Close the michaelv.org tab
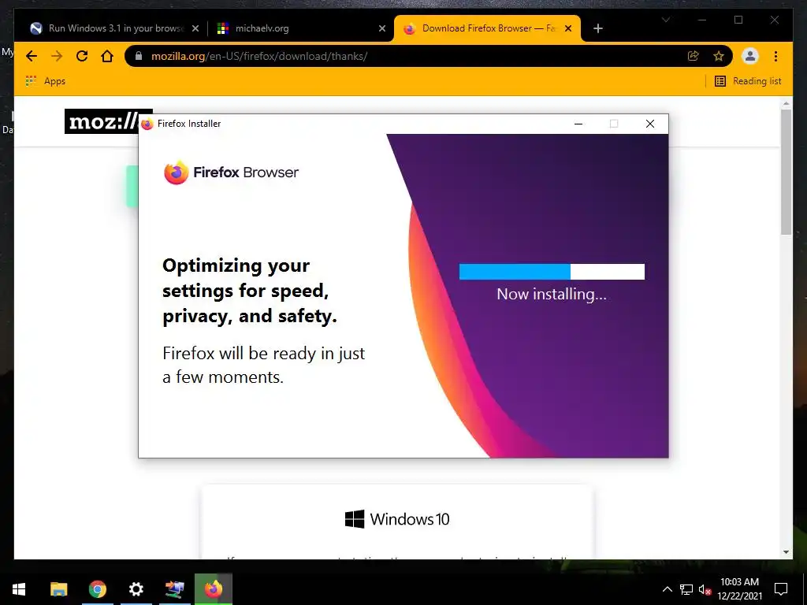 click(382, 28)
